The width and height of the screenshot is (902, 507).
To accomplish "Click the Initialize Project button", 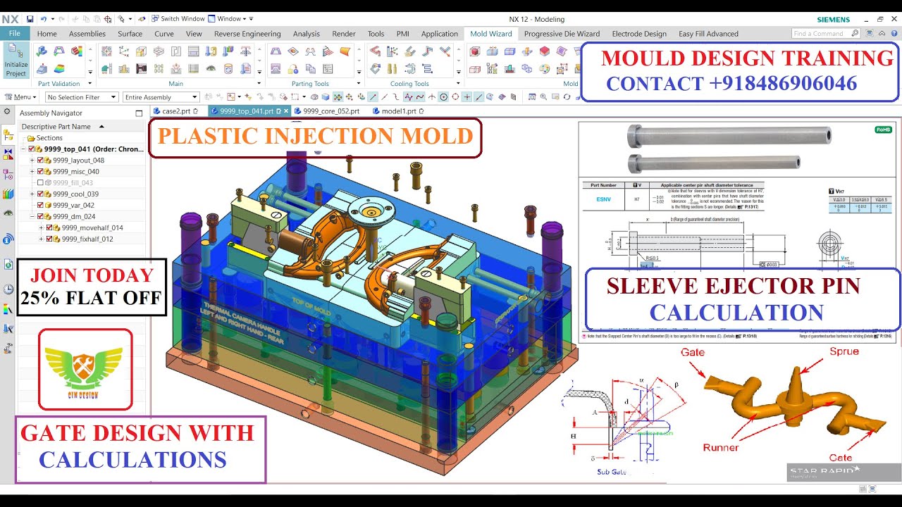I will click(16, 61).
